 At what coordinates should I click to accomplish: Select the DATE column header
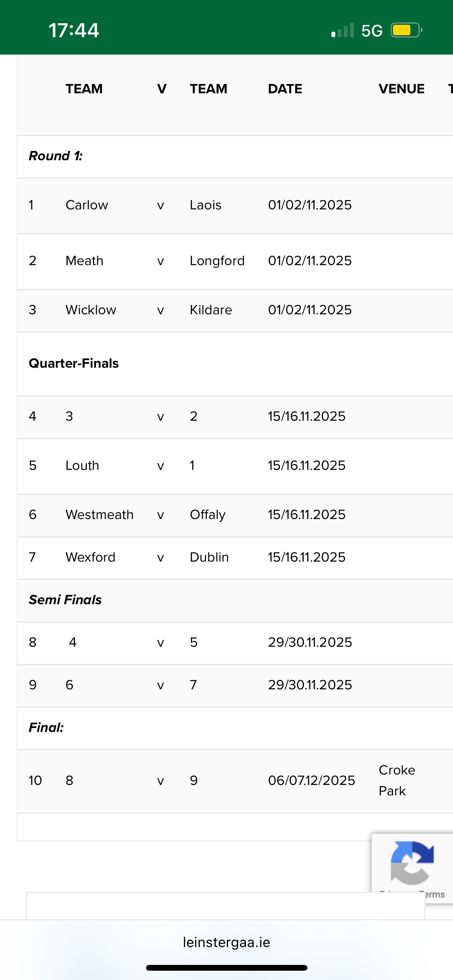tap(285, 89)
